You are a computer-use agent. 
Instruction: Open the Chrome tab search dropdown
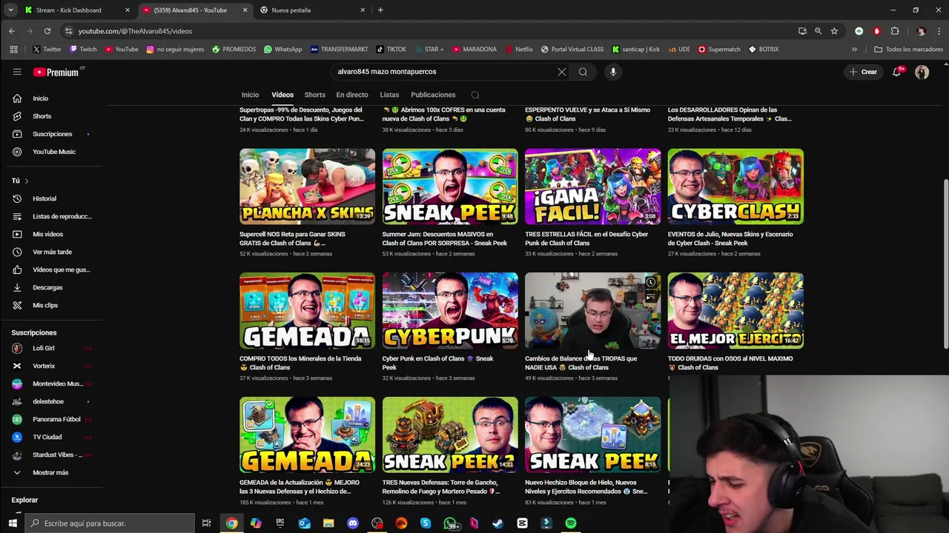coord(10,10)
